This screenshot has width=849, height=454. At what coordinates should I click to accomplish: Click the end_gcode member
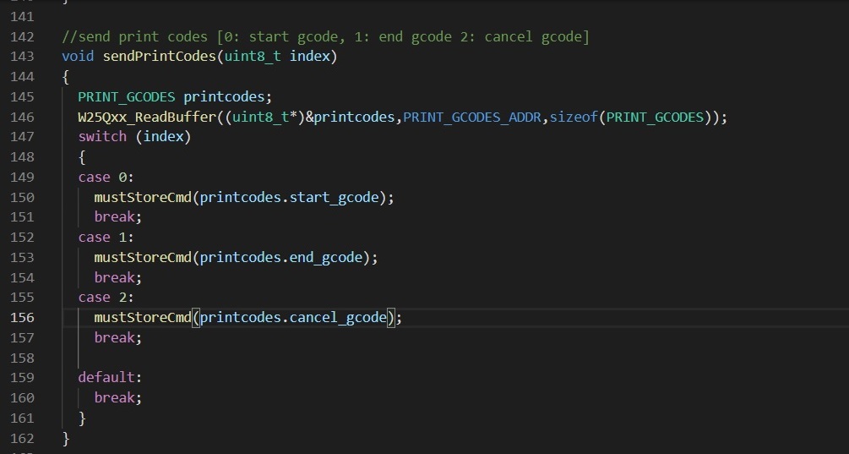[326, 257]
